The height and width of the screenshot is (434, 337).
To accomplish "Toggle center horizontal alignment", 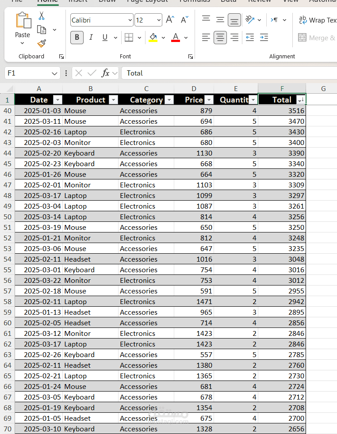I will pos(220,38).
